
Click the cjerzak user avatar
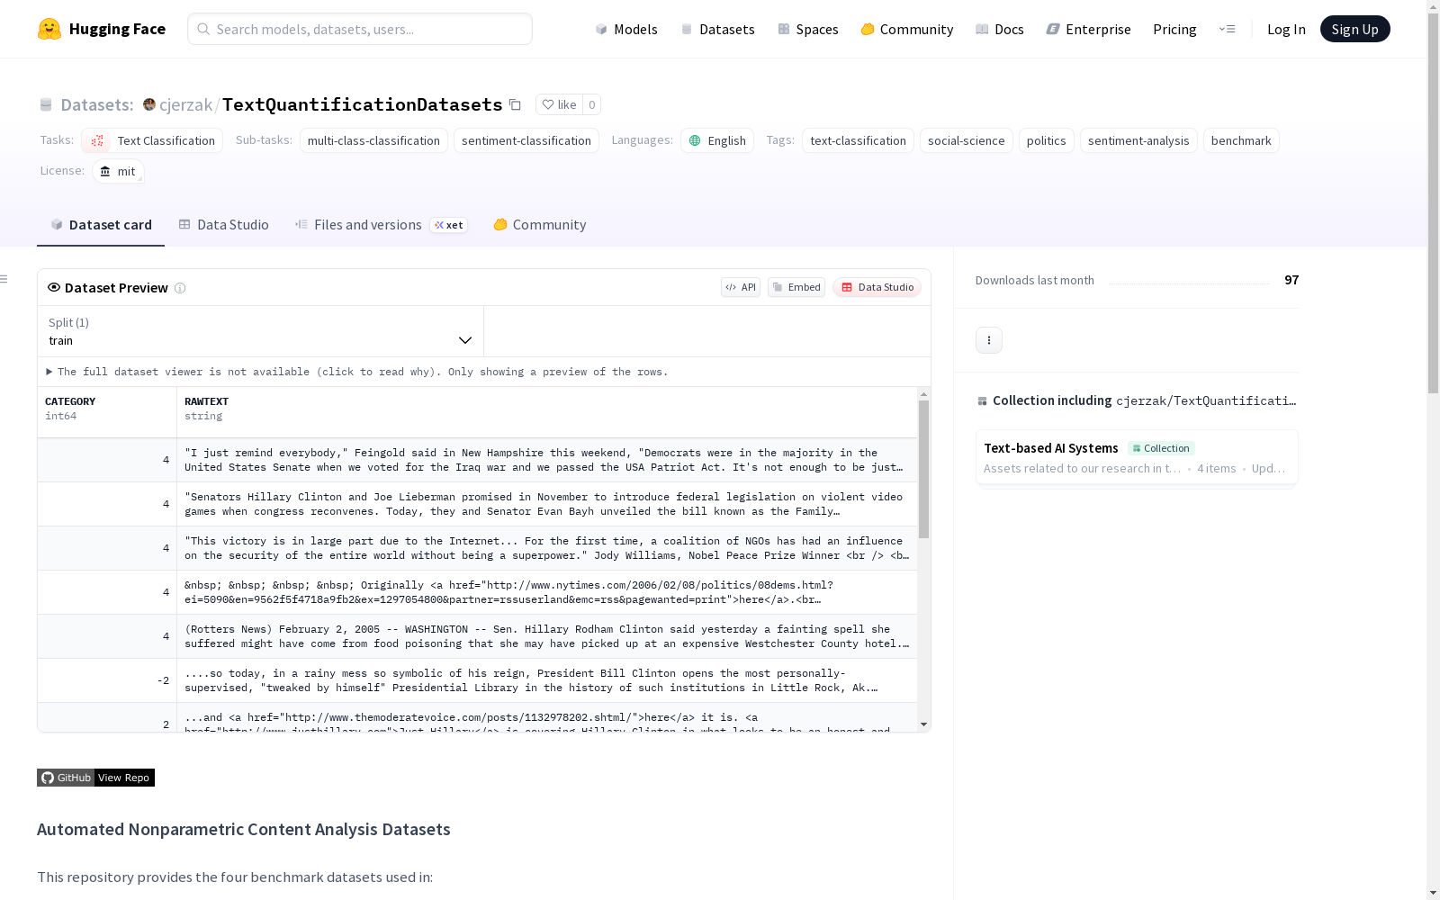149,104
